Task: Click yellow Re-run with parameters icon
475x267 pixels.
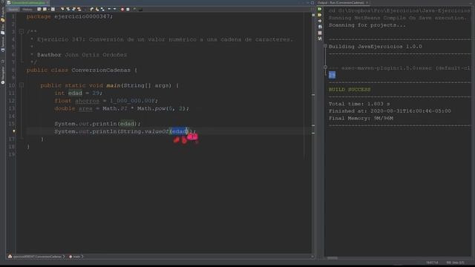Action: pos(320,15)
